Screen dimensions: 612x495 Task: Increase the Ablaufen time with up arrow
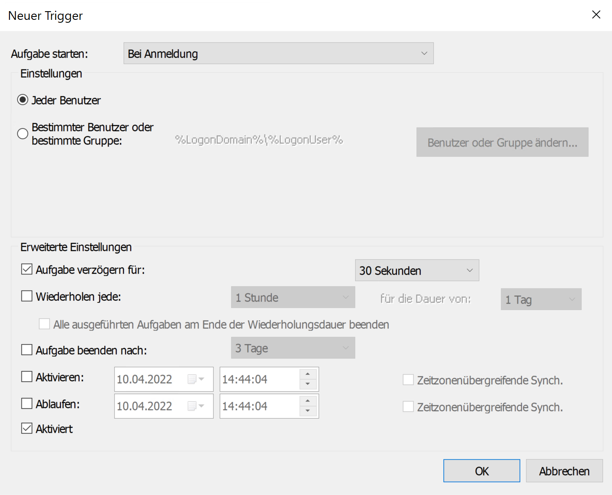point(308,401)
